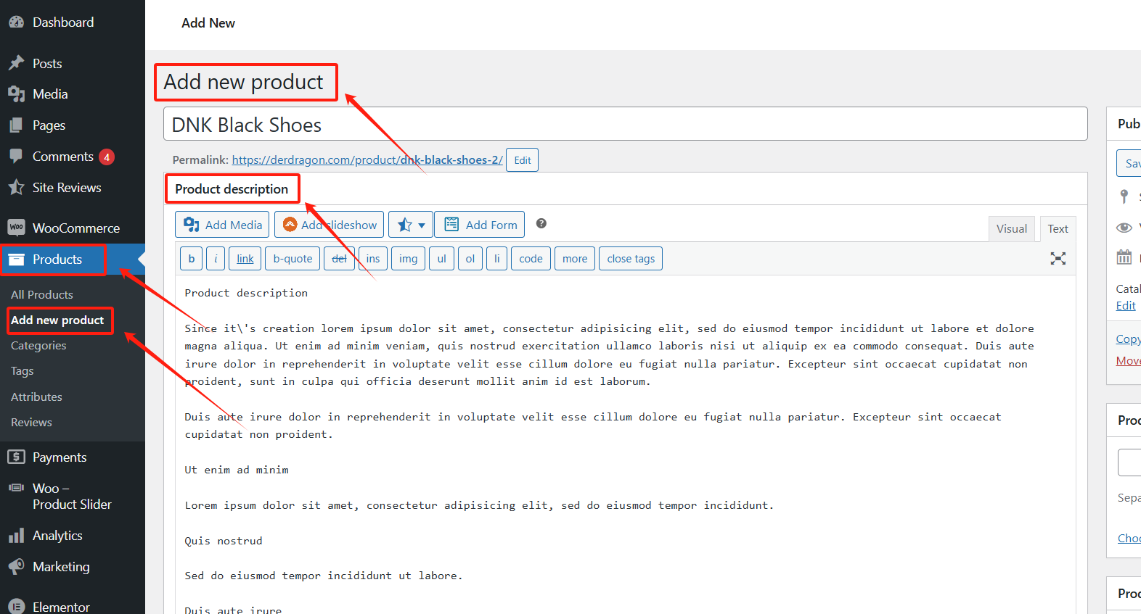
Task: Insert ins tag button
Action: 373,259
